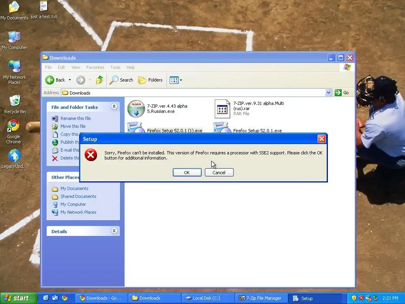Select My Computer desktop icon

click(14, 41)
